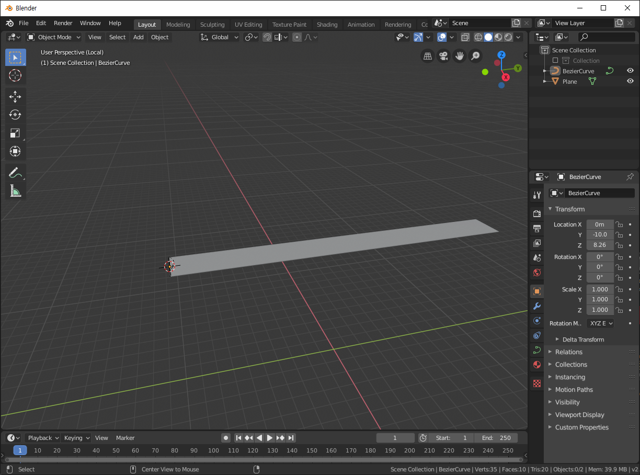This screenshot has height=475, width=640.
Task: Open the Output properties tab
Action: [x=537, y=228]
